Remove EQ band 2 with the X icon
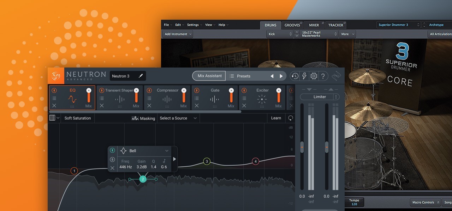The width and height of the screenshot is (452, 211). (112, 168)
